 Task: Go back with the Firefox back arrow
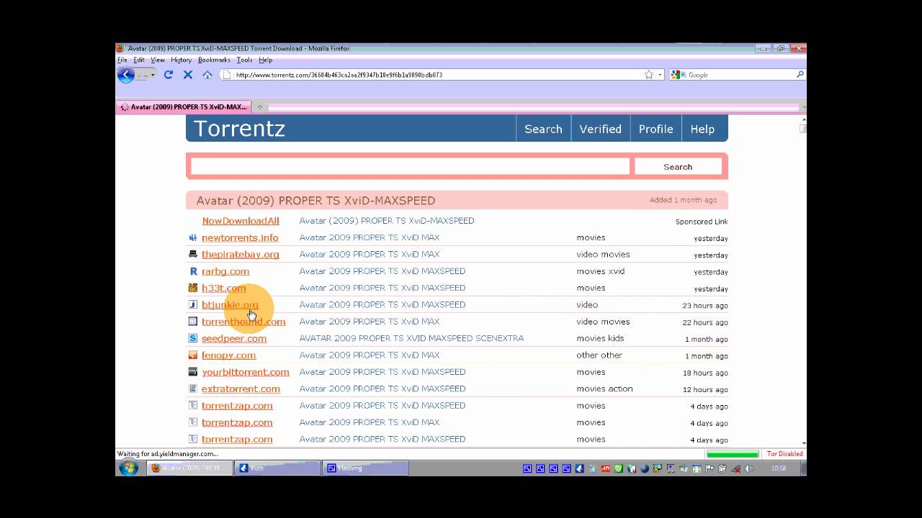[x=126, y=74]
